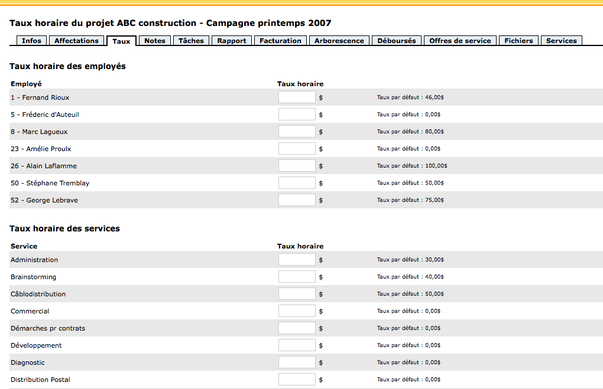Click the Distribution Postal rate field
This screenshot has width=603, height=389.
pyautogui.click(x=297, y=380)
